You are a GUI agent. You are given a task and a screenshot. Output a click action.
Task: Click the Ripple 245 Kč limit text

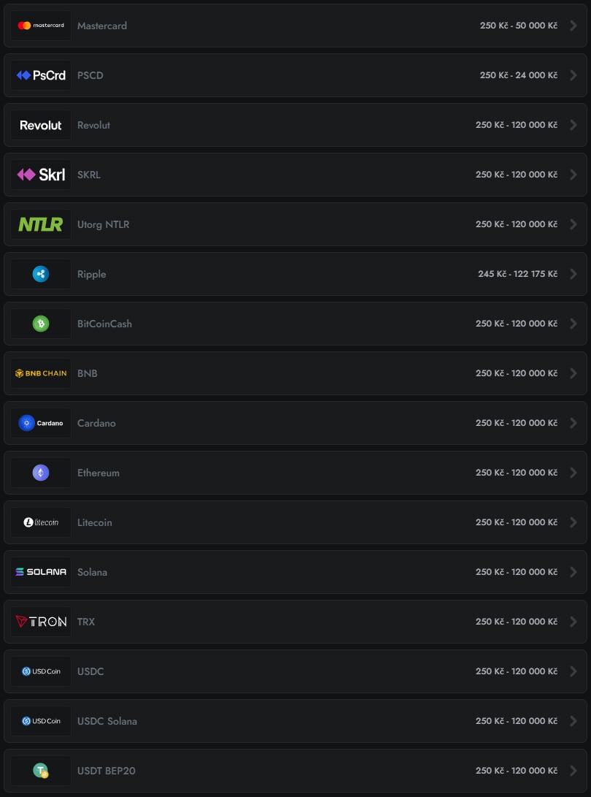pos(517,274)
